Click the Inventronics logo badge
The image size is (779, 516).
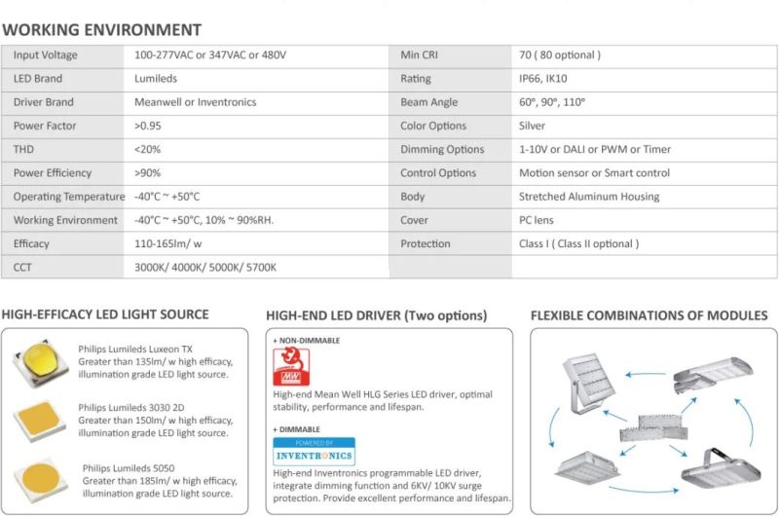(314, 451)
